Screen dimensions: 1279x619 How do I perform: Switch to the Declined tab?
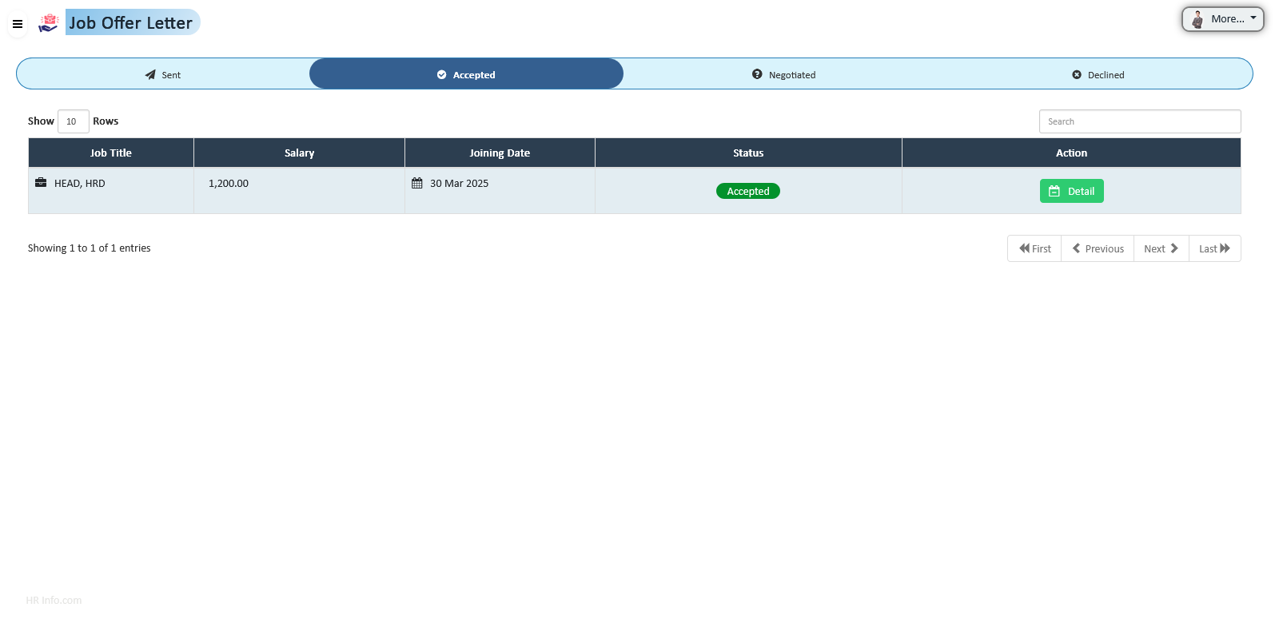tap(1098, 74)
